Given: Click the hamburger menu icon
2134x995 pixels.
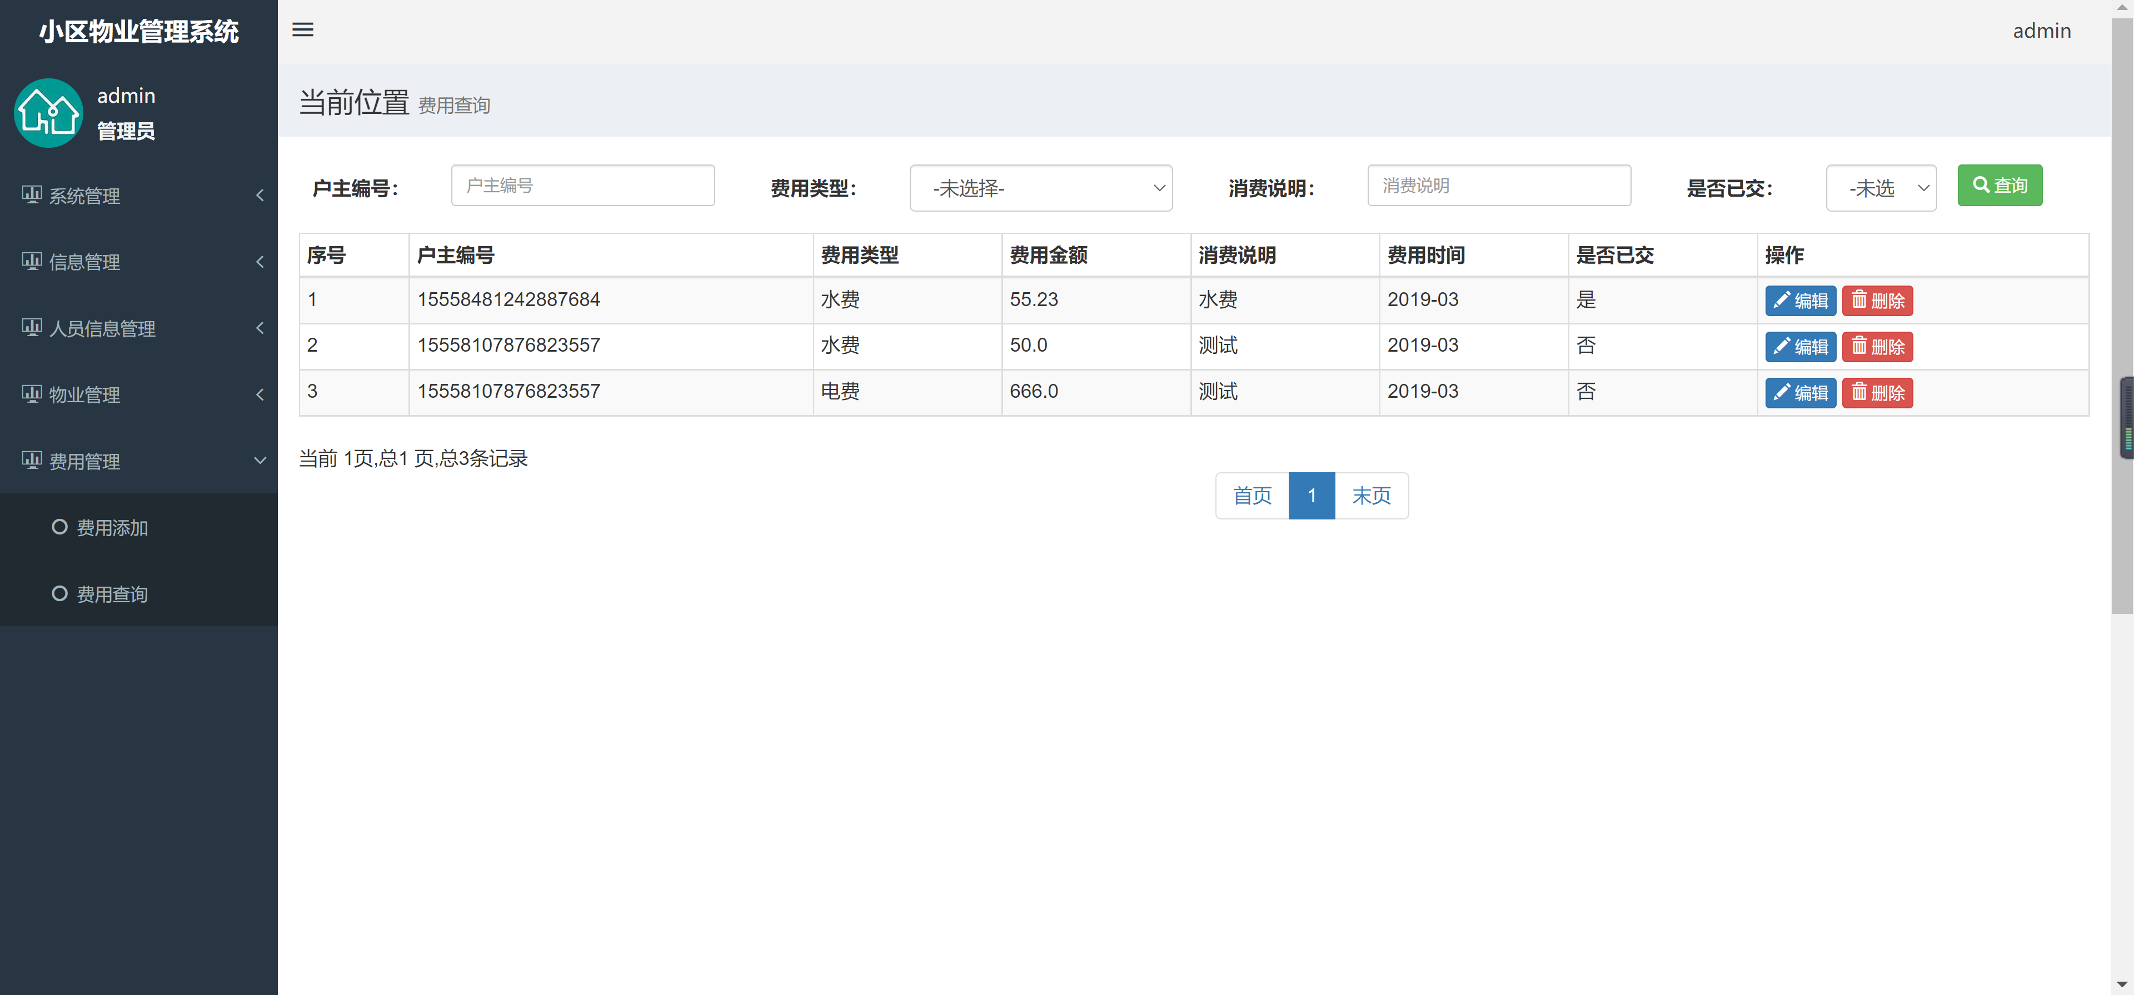Looking at the screenshot, I should (302, 30).
